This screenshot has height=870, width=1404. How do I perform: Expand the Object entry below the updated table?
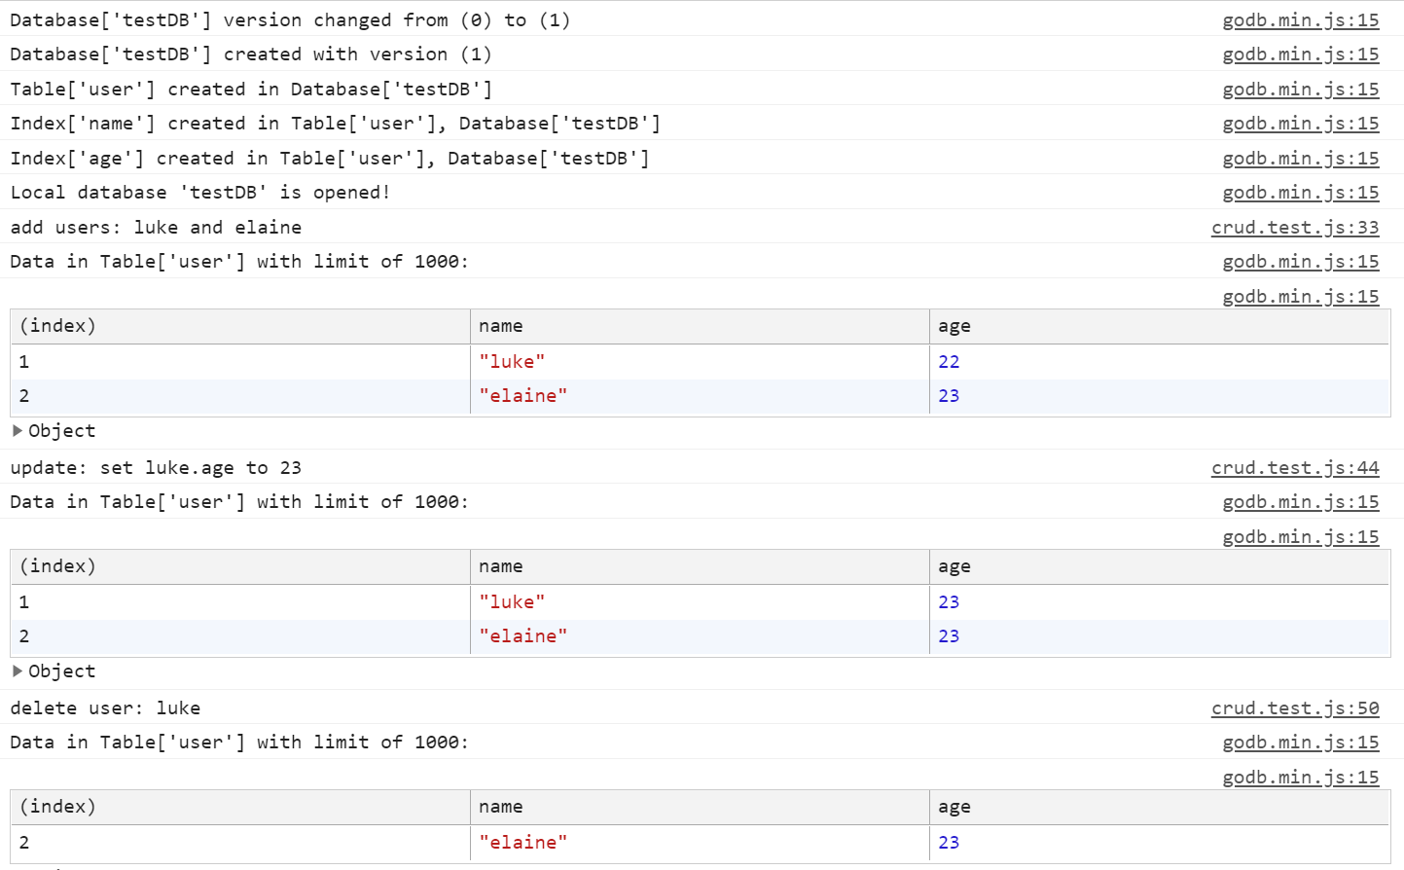point(17,671)
